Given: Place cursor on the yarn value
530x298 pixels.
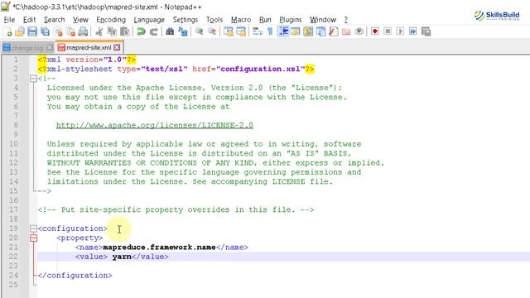Looking at the screenshot, I should tap(122, 257).
